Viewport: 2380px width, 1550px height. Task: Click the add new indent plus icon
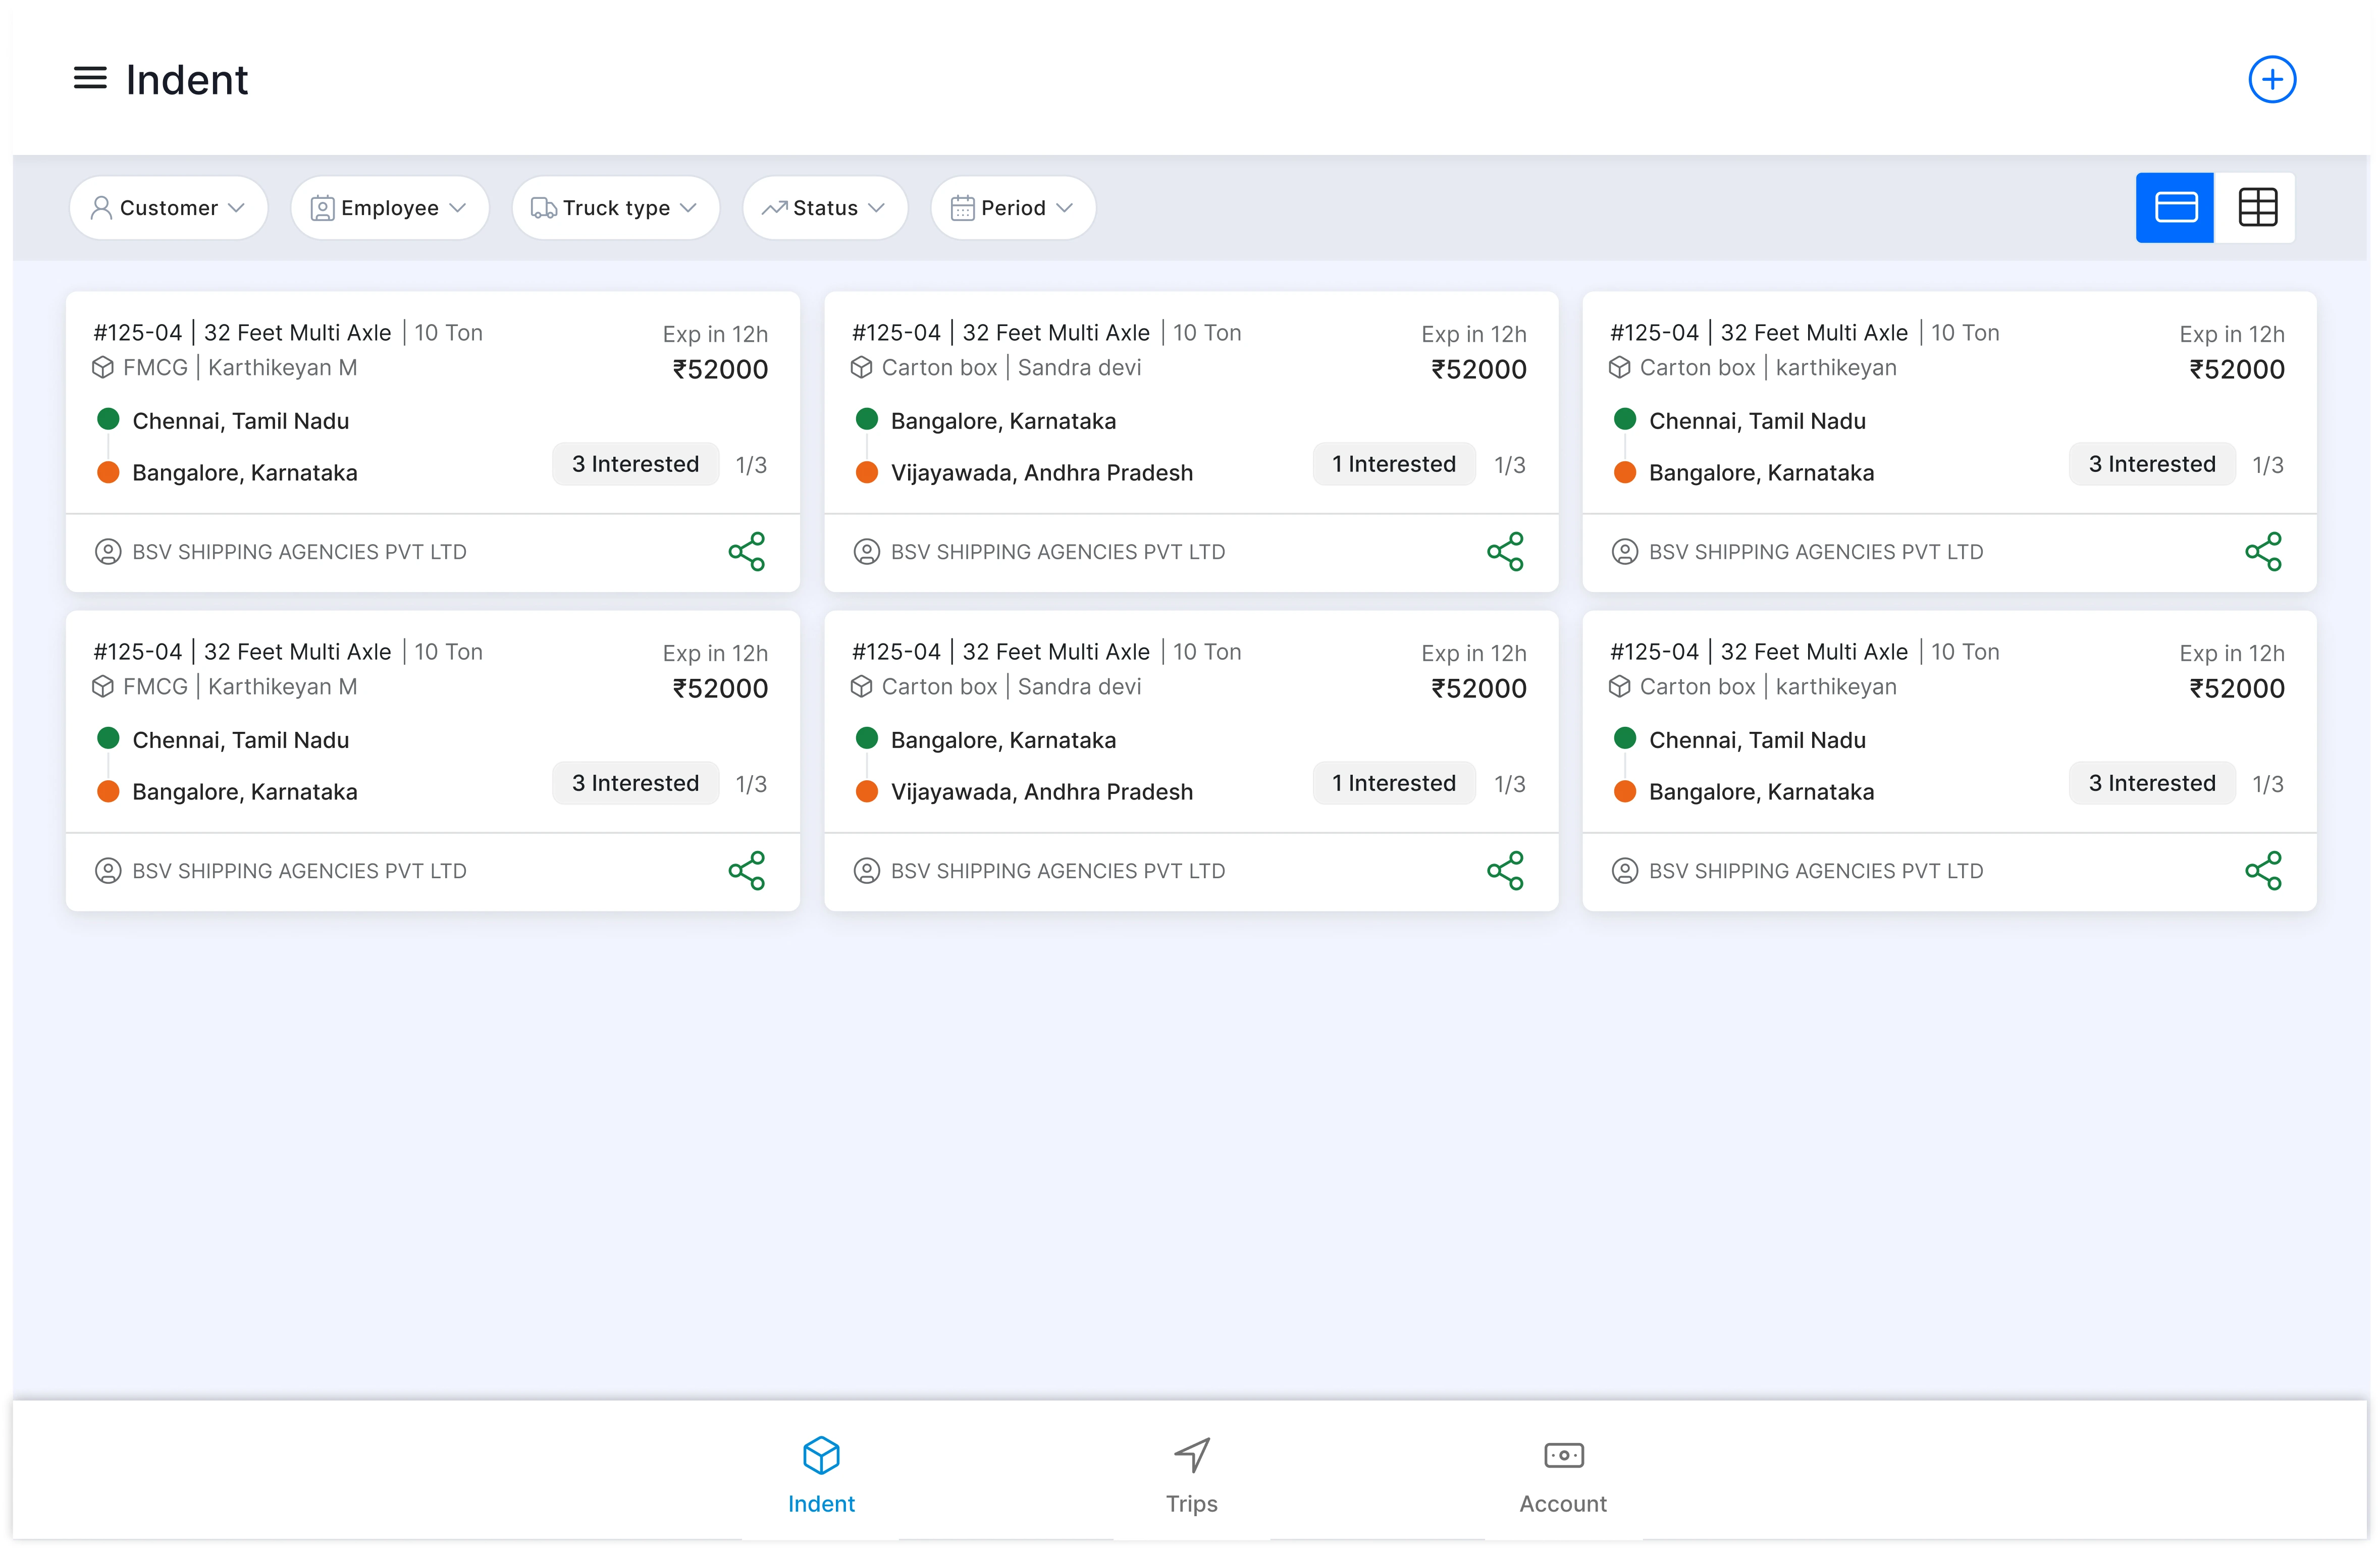tap(2271, 80)
